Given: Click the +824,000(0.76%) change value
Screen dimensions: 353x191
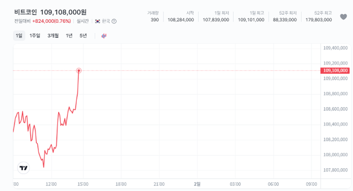Looking at the screenshot, I should [51, 21].
